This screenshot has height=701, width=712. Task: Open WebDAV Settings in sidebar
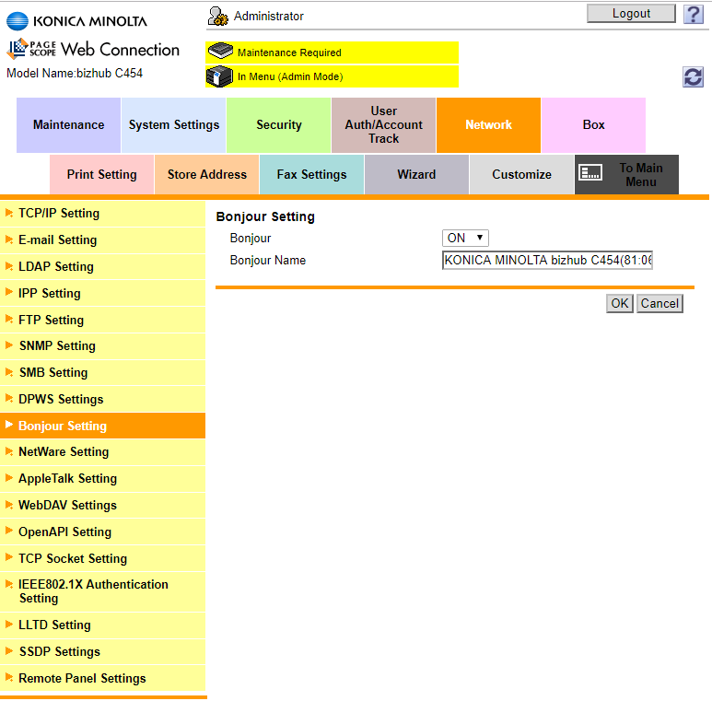click(102, 506)
